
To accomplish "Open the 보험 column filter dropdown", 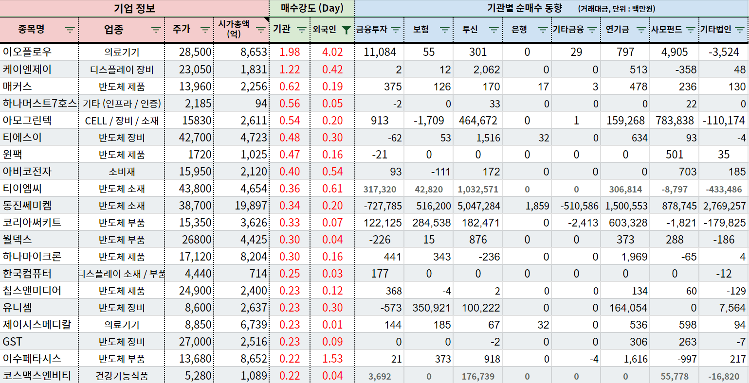I will (x=445, y=30).
